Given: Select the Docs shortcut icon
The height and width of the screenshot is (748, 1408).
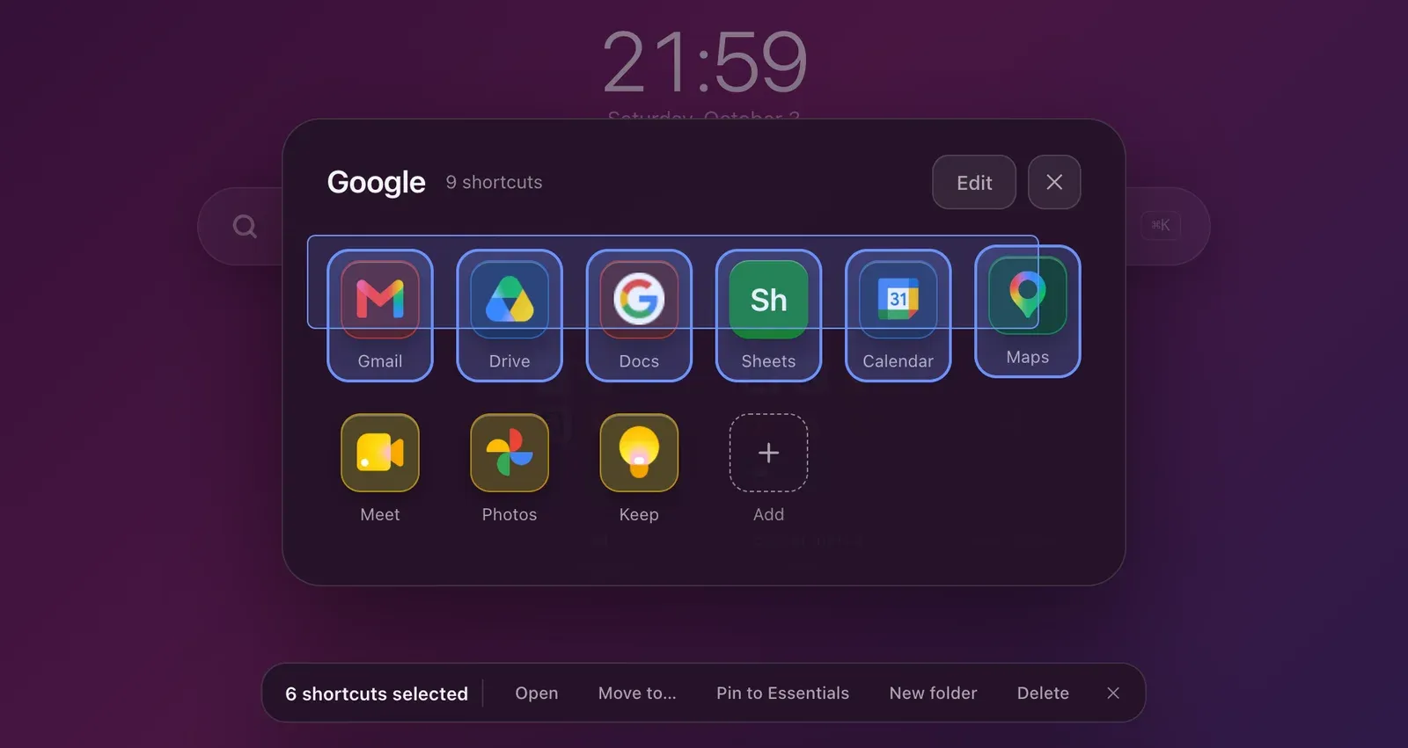Looking at the screenshot, I should [x=639, y=300].
